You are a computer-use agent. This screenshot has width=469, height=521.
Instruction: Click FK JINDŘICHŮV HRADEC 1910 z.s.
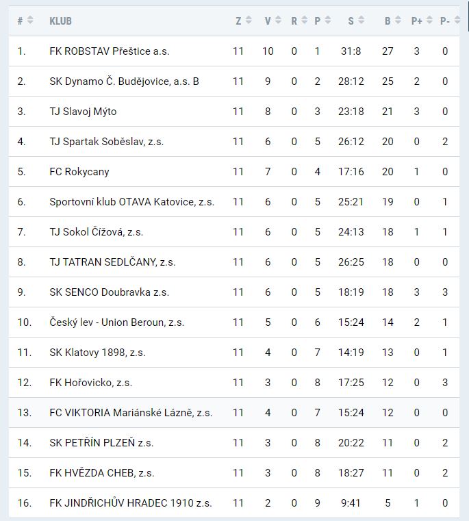point(131,503)
